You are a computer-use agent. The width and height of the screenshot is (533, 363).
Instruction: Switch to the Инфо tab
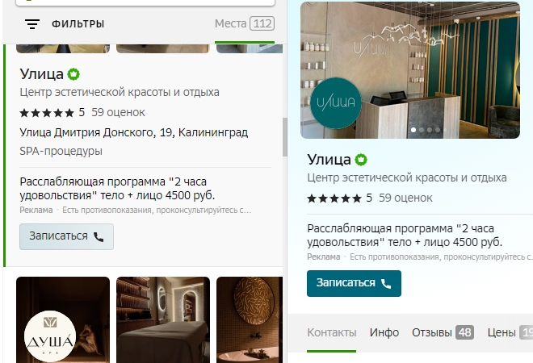[384, 332]
